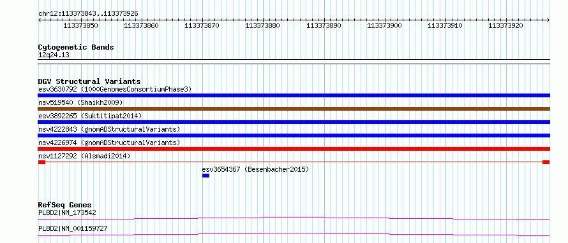This screenshot has width=568, height=243.
Task: Click ruler position 113373880
Action: 263,25
